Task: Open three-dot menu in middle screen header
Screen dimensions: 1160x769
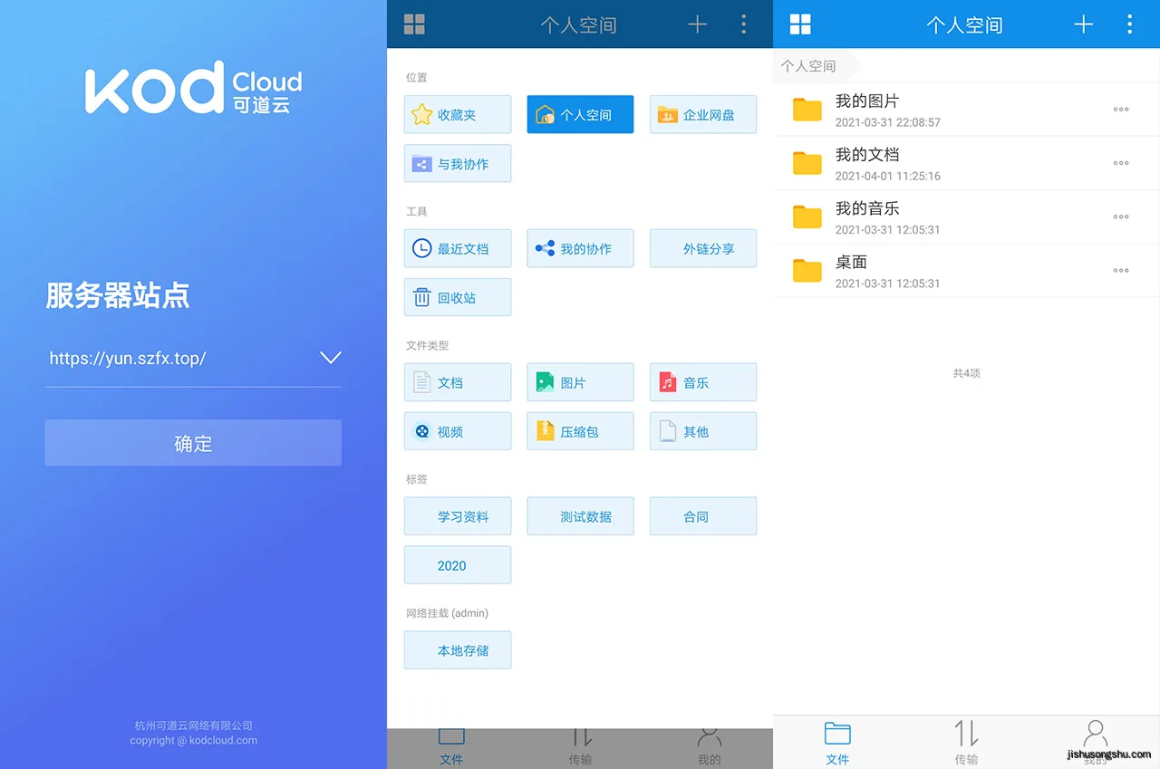Action: point(744,24)
